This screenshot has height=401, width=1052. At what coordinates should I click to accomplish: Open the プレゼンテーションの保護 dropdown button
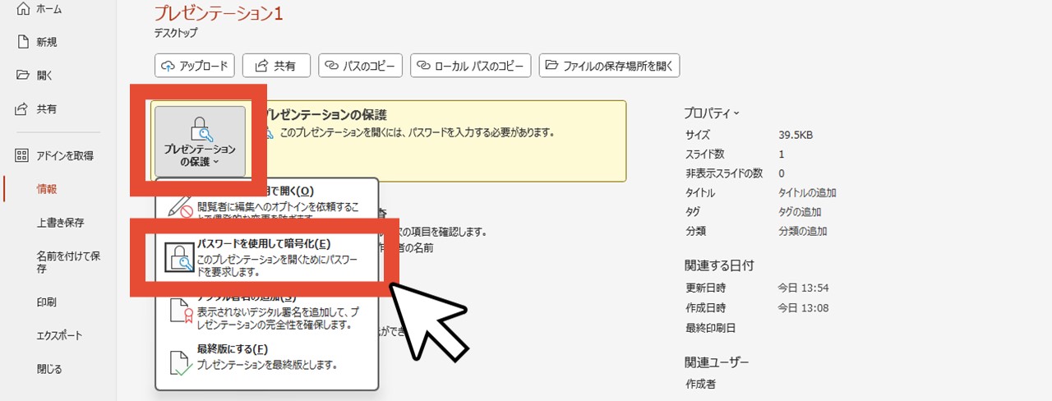[200, 141]
